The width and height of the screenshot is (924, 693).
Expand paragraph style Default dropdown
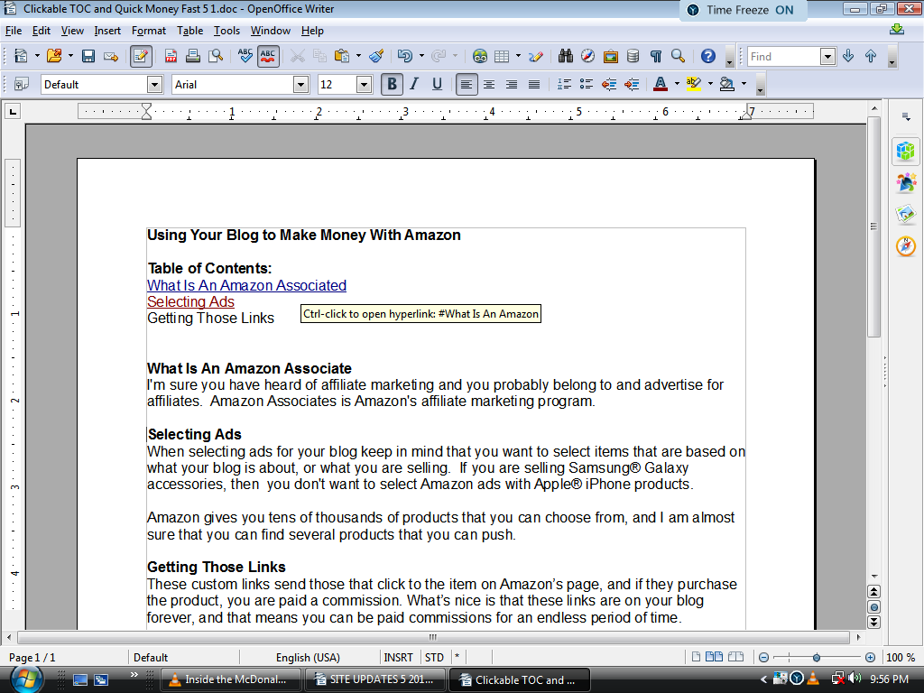coord(154,85)
